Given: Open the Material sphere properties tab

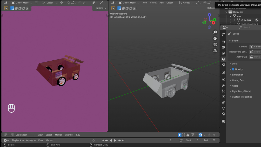Looking at the screenshot, I should pyautogui.click(x=223, y=114).
